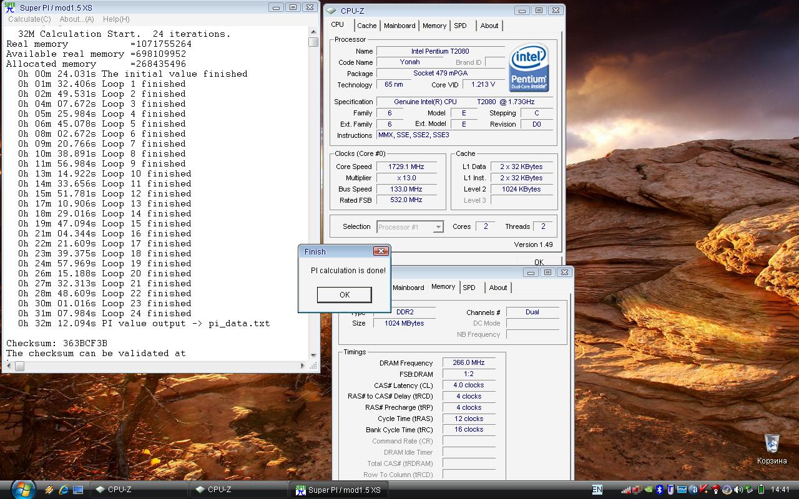Screen dimensions: 799x499
Task: Click the Bluetooth tray icon
Action: [659, 490]
